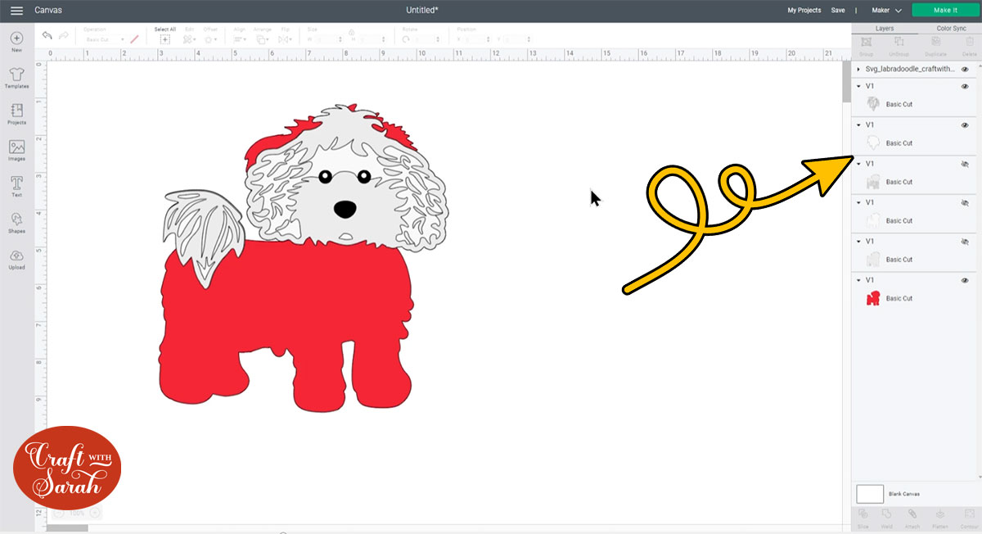Click the operation line color swatch

[x=135, y=39]
